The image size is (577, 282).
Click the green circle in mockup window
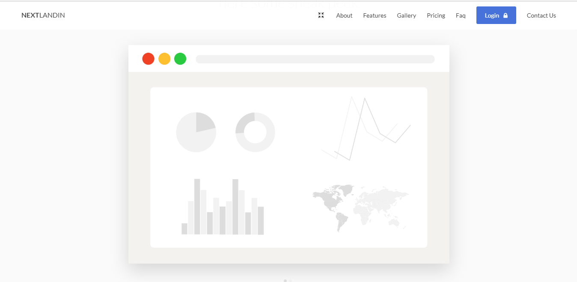pyautogui.click(x=180, y=59)
